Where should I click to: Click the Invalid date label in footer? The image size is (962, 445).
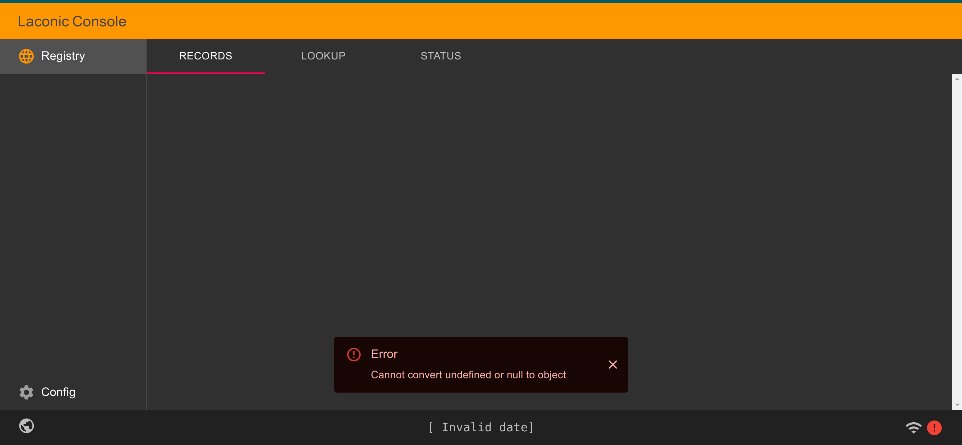pos(481,428)
